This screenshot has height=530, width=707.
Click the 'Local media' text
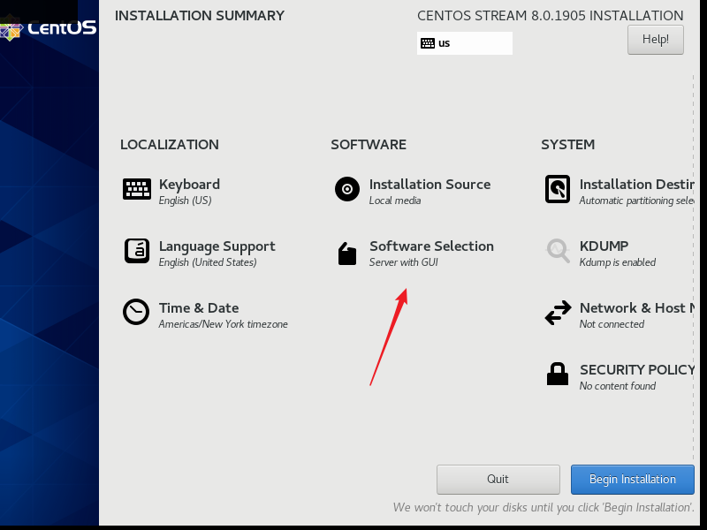(395, 201)
